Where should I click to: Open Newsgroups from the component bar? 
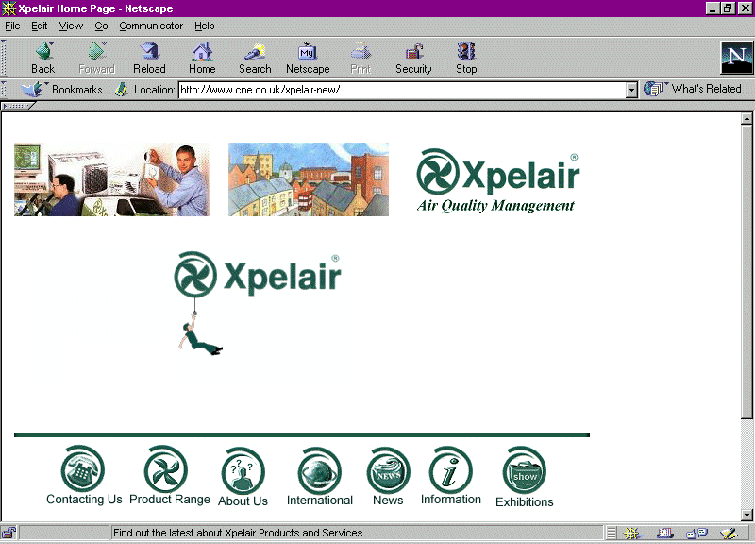point(696,533)
